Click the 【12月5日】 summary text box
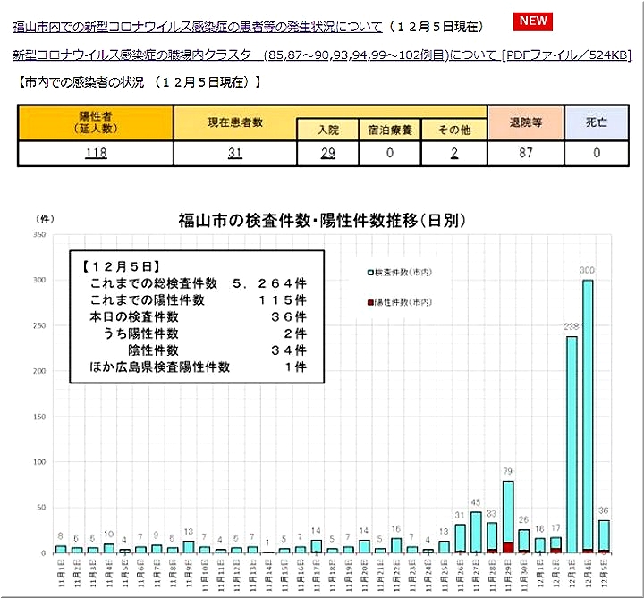The width and height of the screenshot is (644, 598). point(190,316)
